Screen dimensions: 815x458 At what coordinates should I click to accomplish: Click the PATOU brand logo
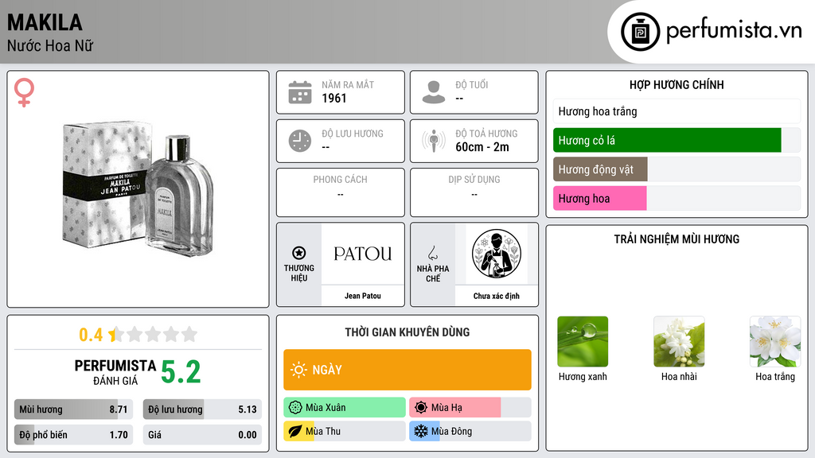tap(362, 254)
